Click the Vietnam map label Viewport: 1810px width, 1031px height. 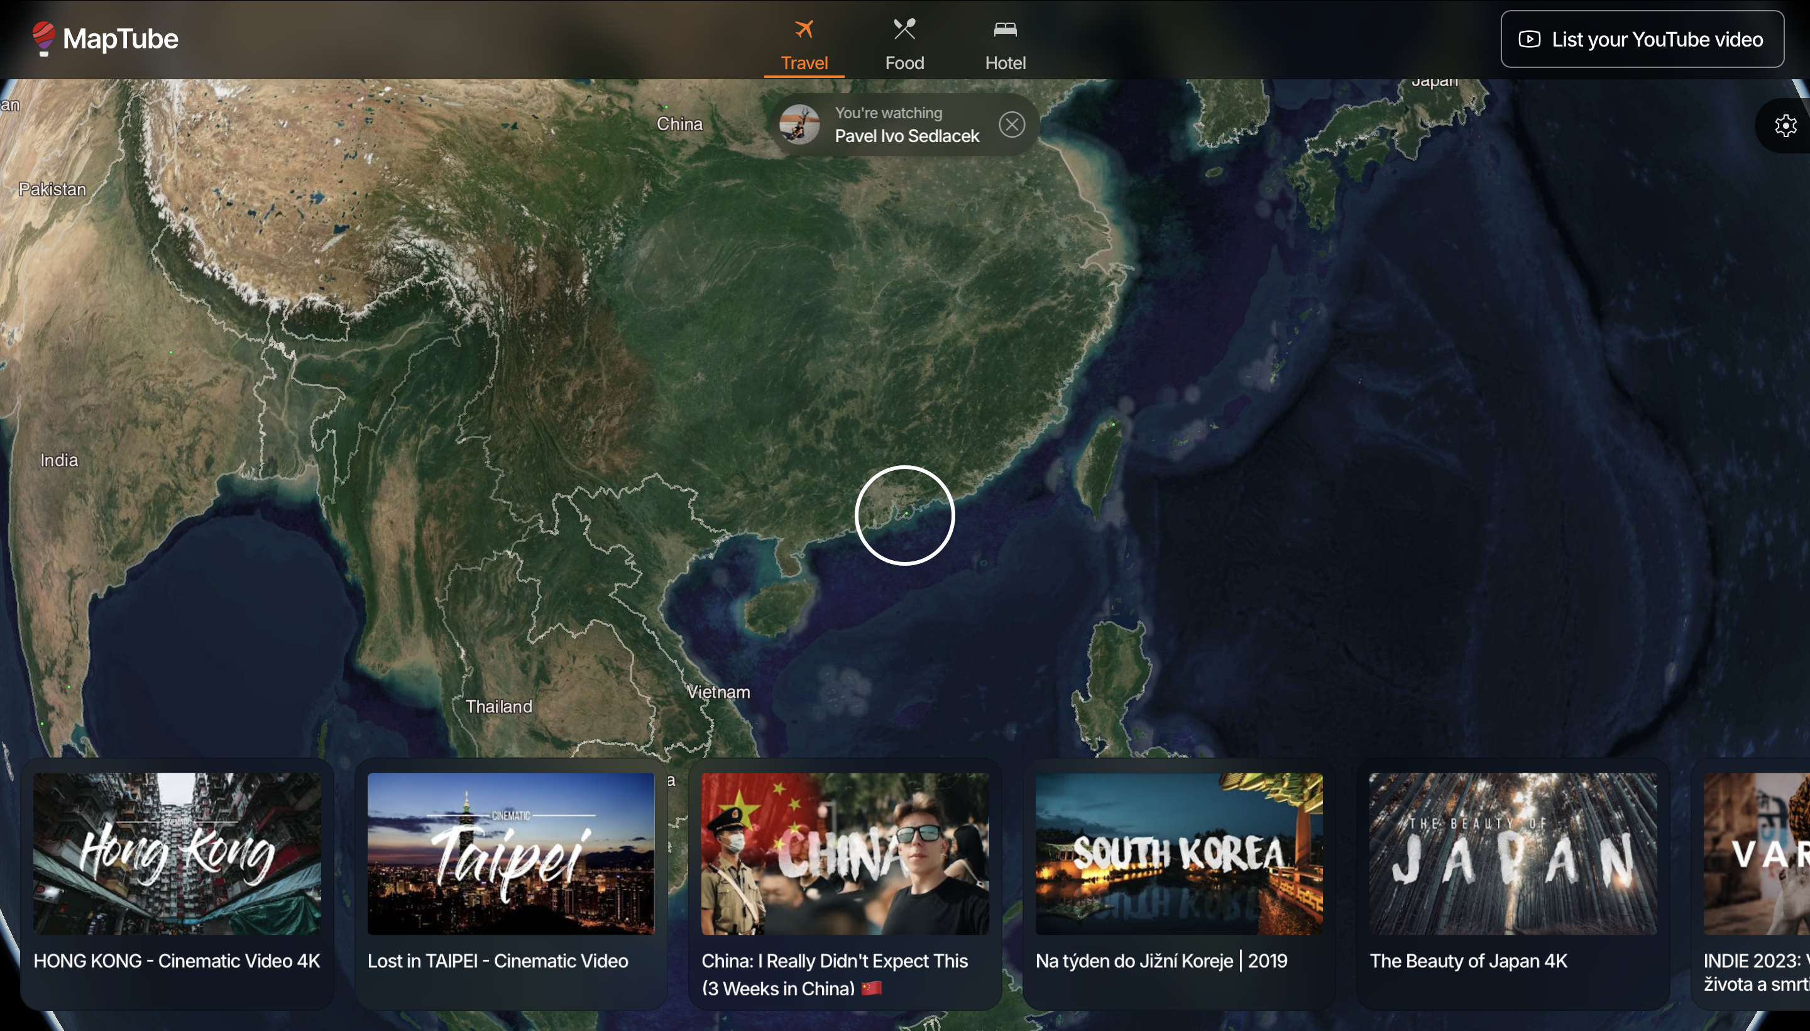pos(718,692)
